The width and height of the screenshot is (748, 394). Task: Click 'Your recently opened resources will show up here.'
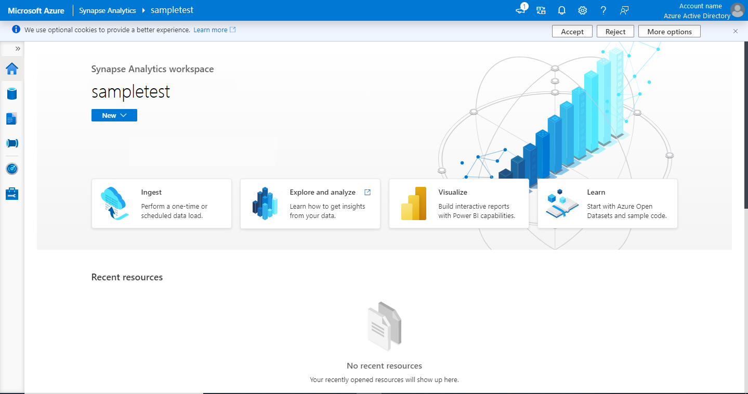coord(384,380)
